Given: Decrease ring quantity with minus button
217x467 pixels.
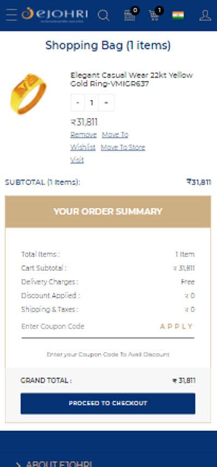Looking at the screenshot, I should tap(77, 103).
